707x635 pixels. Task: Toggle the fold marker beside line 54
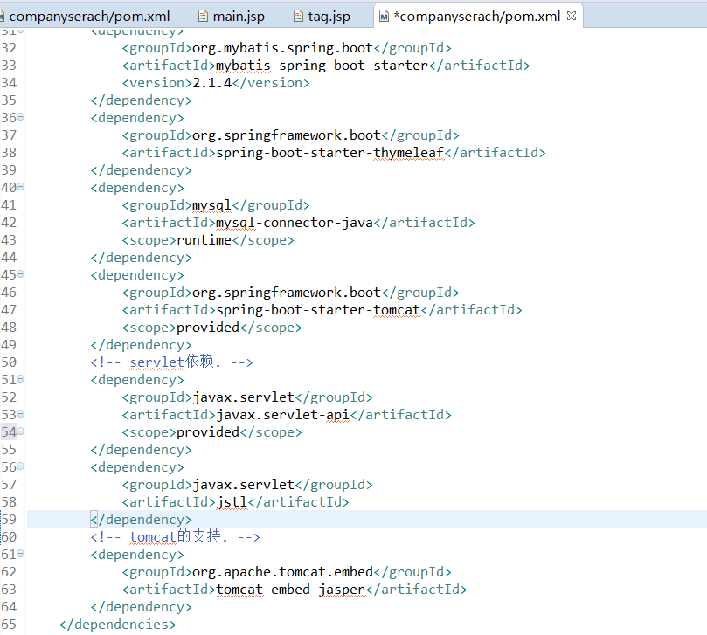pos(19,431)
